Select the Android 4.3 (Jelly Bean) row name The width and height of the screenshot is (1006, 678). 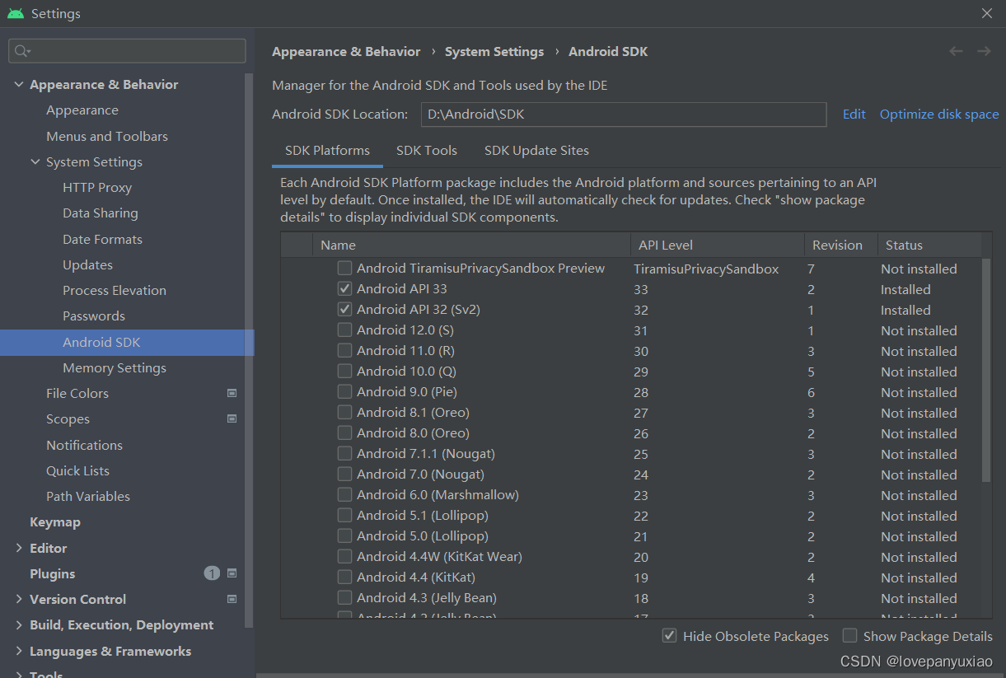426,598
